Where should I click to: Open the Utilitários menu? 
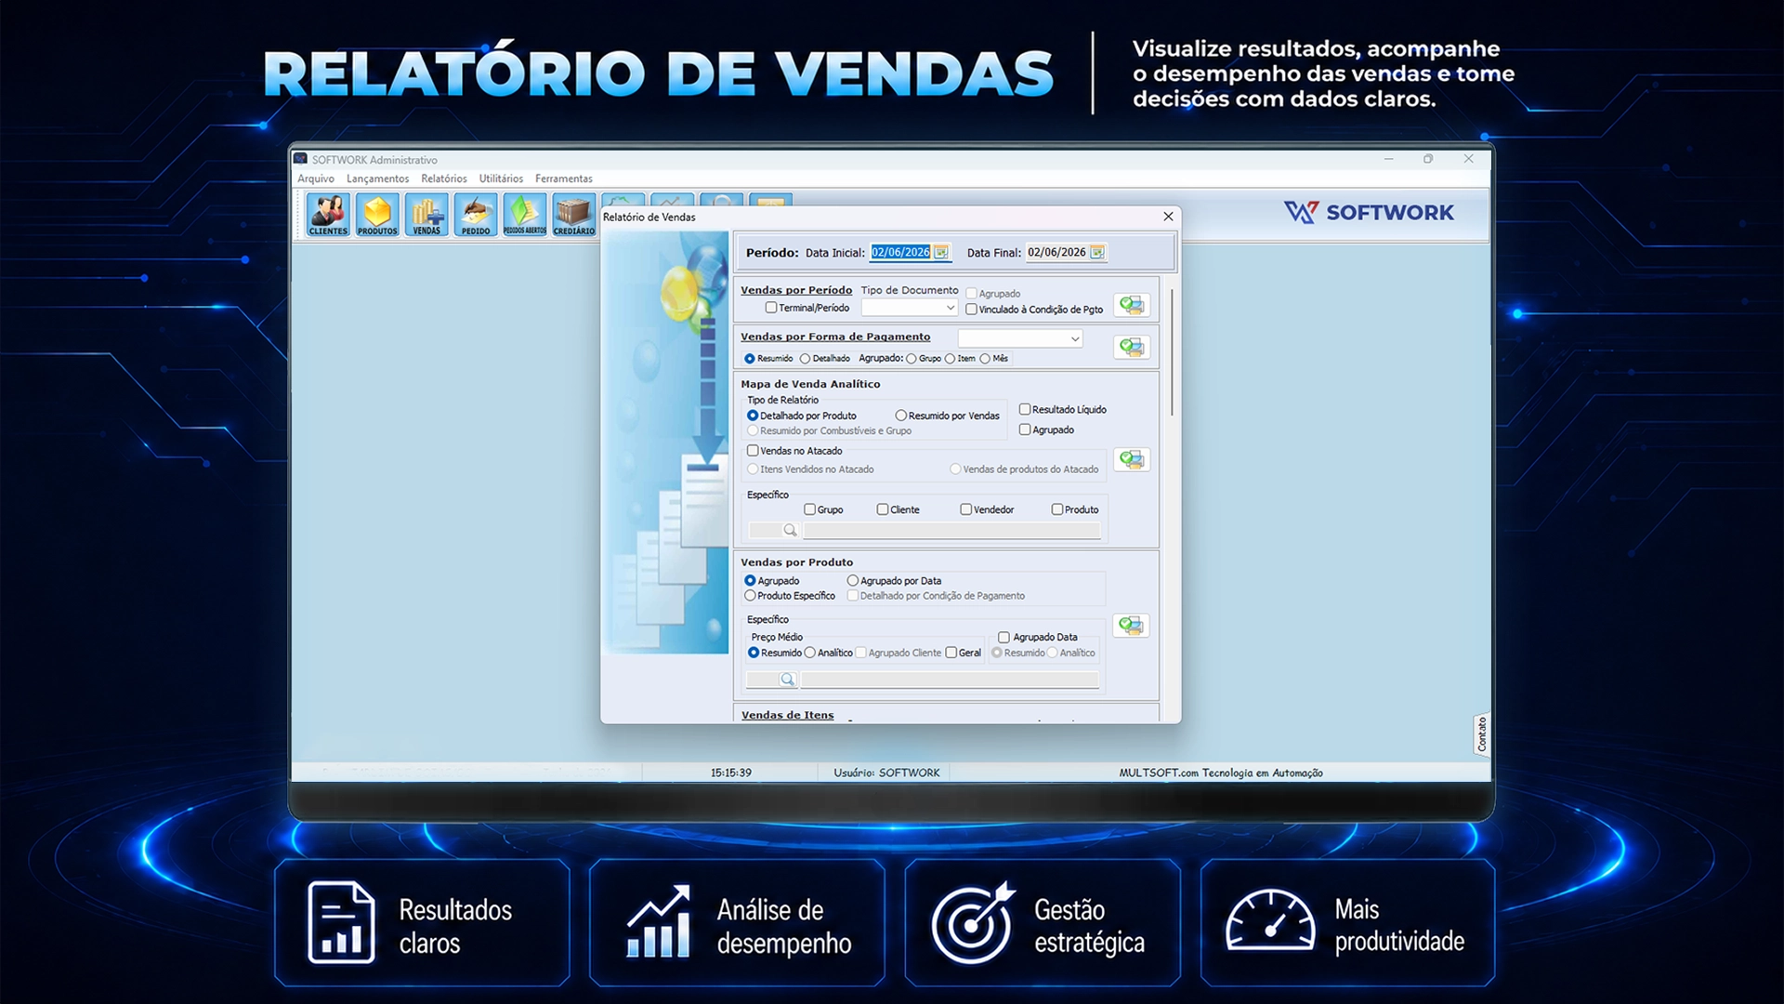(501, 178)
